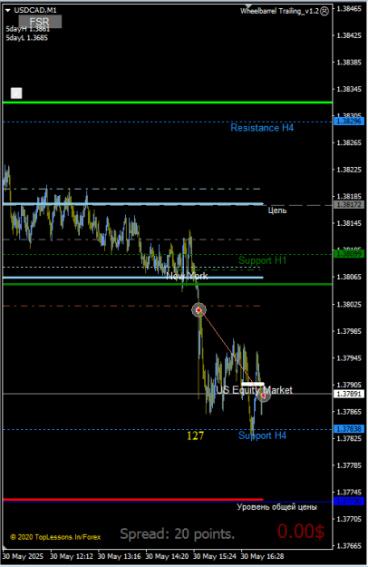368x567 pixels.
Task: Select the Wheelbarrel Trailing_v1.2 label
Action: (x=279, y=11)
